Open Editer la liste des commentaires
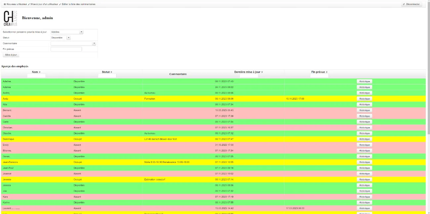 coord(77,4)
